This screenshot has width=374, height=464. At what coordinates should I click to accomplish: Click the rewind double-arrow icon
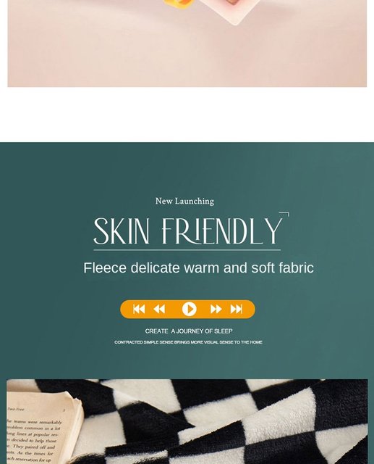(x=159, y=310)
